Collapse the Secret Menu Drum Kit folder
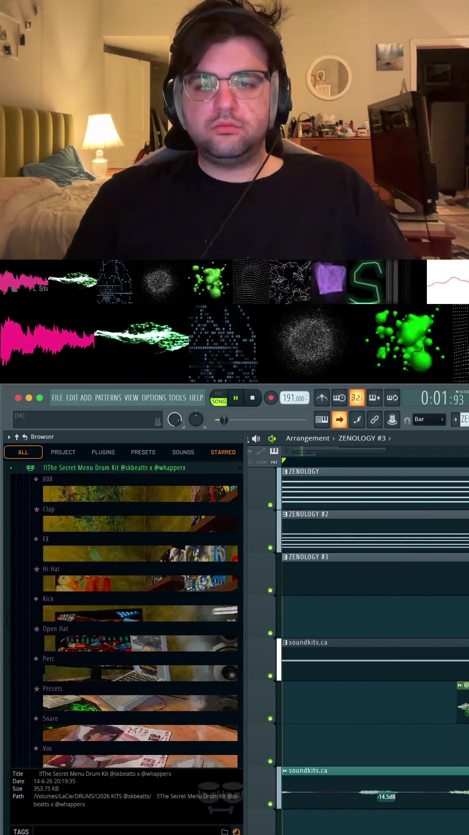Viewport: 469px width, 835px height. click(x=11, y=468)
